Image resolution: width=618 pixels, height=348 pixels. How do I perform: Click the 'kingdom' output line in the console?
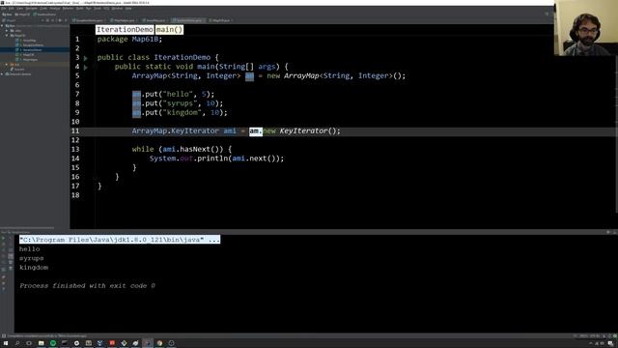click(x=34, y=268)
